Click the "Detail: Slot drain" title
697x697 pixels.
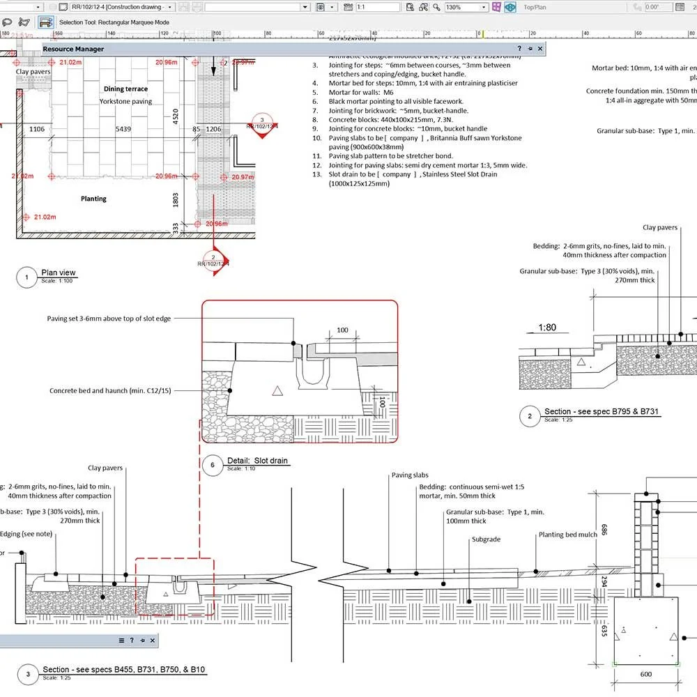tap(257, 461)
